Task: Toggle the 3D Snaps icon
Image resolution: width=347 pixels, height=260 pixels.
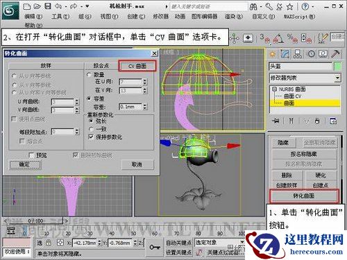Action: point(265,38)
